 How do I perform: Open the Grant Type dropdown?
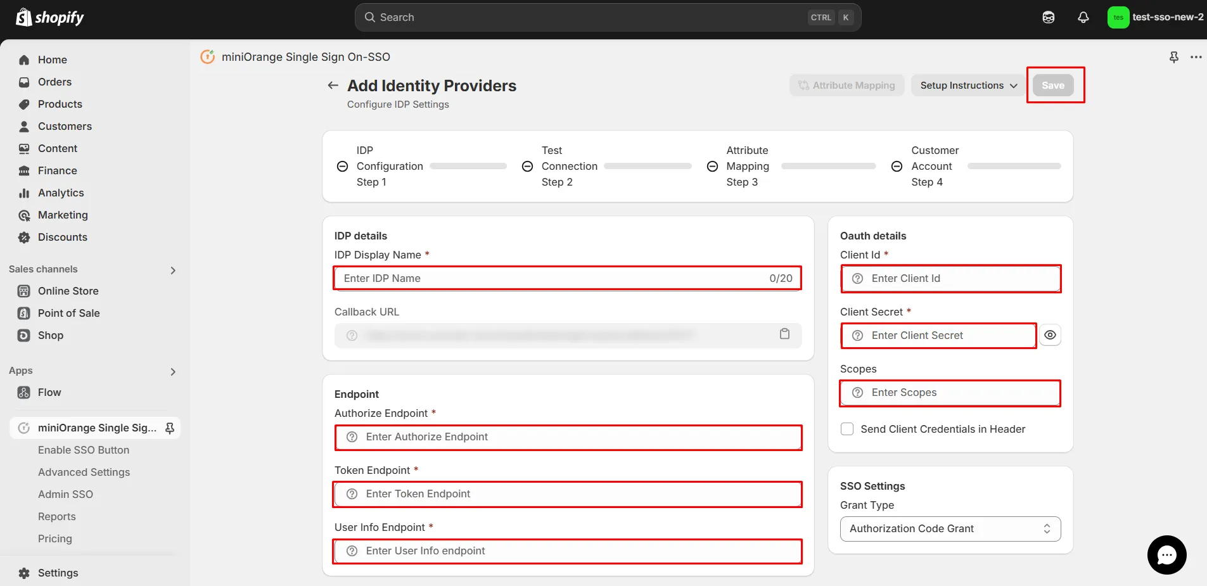point(950,529)
